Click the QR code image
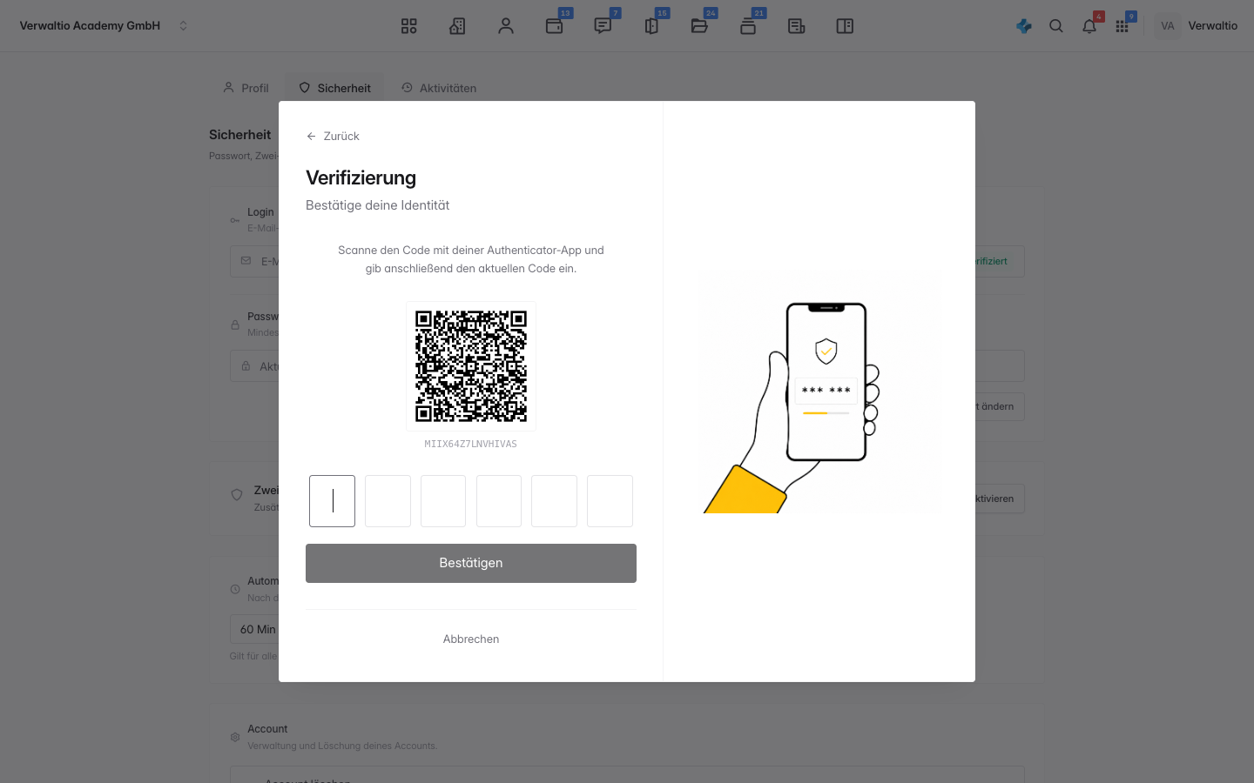The height and width of the screenshot is (783, 1254). pos(471,366)
